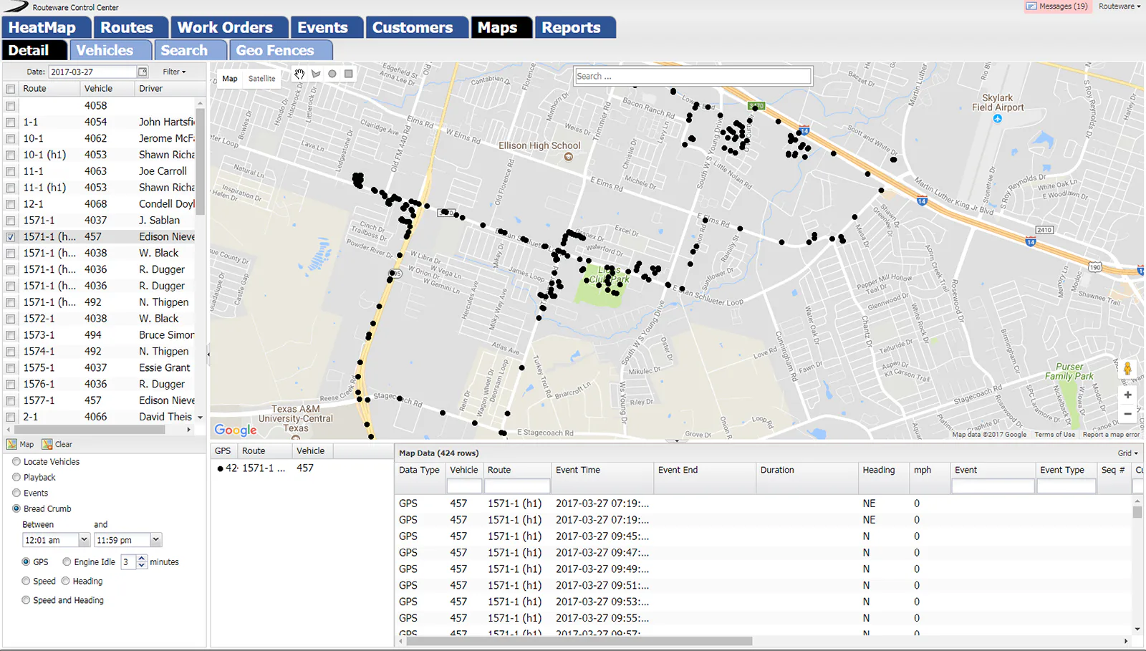
Task: Click the Clear icon button
Action: 57,444
